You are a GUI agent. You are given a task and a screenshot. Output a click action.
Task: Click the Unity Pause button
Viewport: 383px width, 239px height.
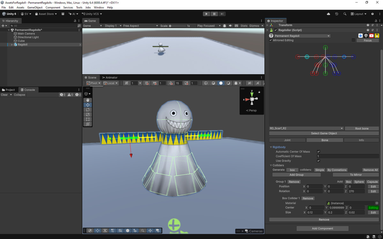214,14
